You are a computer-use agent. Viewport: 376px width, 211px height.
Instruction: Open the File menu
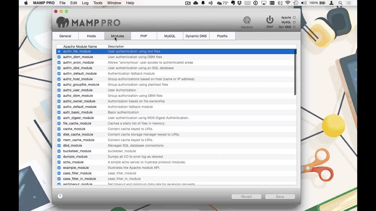(x=62, y=3)
